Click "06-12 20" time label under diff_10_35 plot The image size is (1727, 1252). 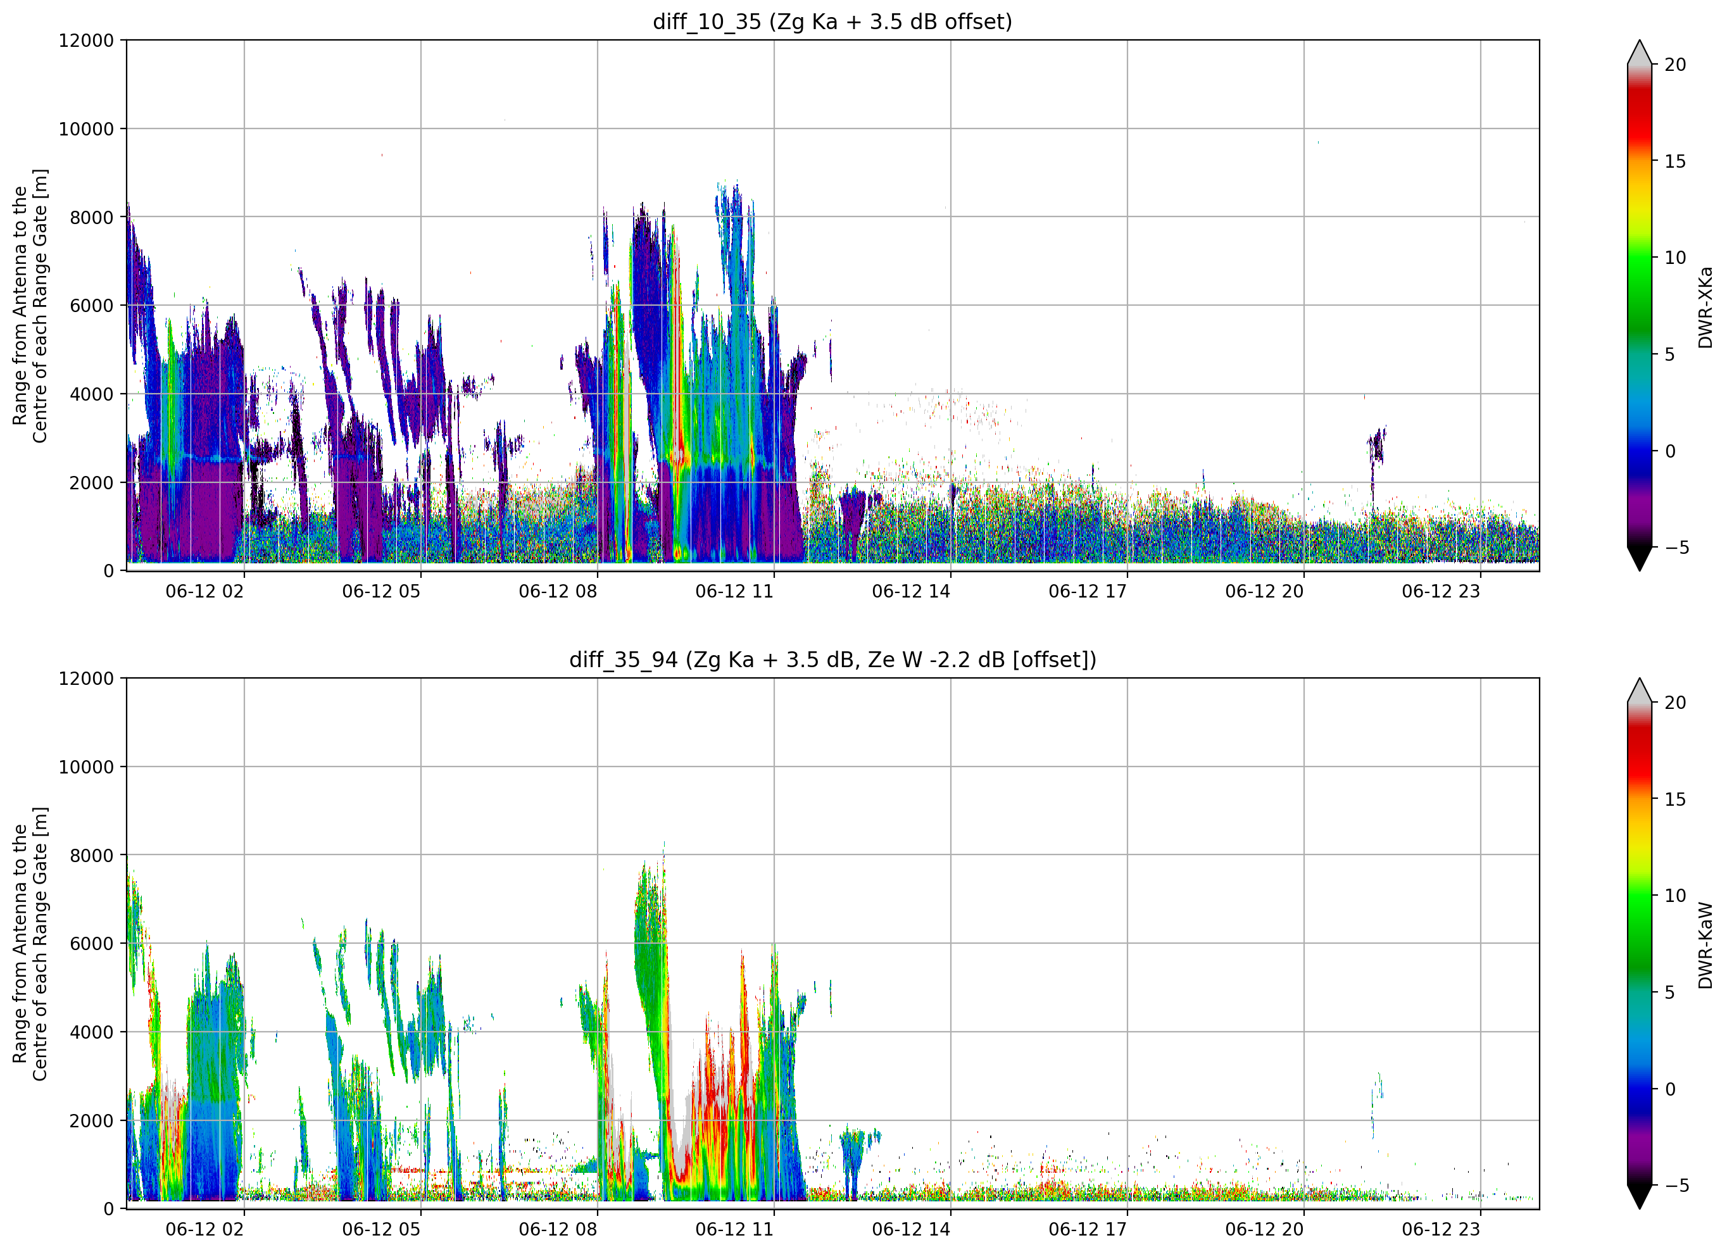[x=1265, y=592]
